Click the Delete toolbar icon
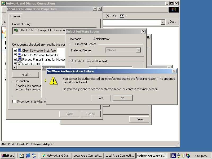Image resolution: width=212 pixels, height=159 pixels. tap(108, 16)
